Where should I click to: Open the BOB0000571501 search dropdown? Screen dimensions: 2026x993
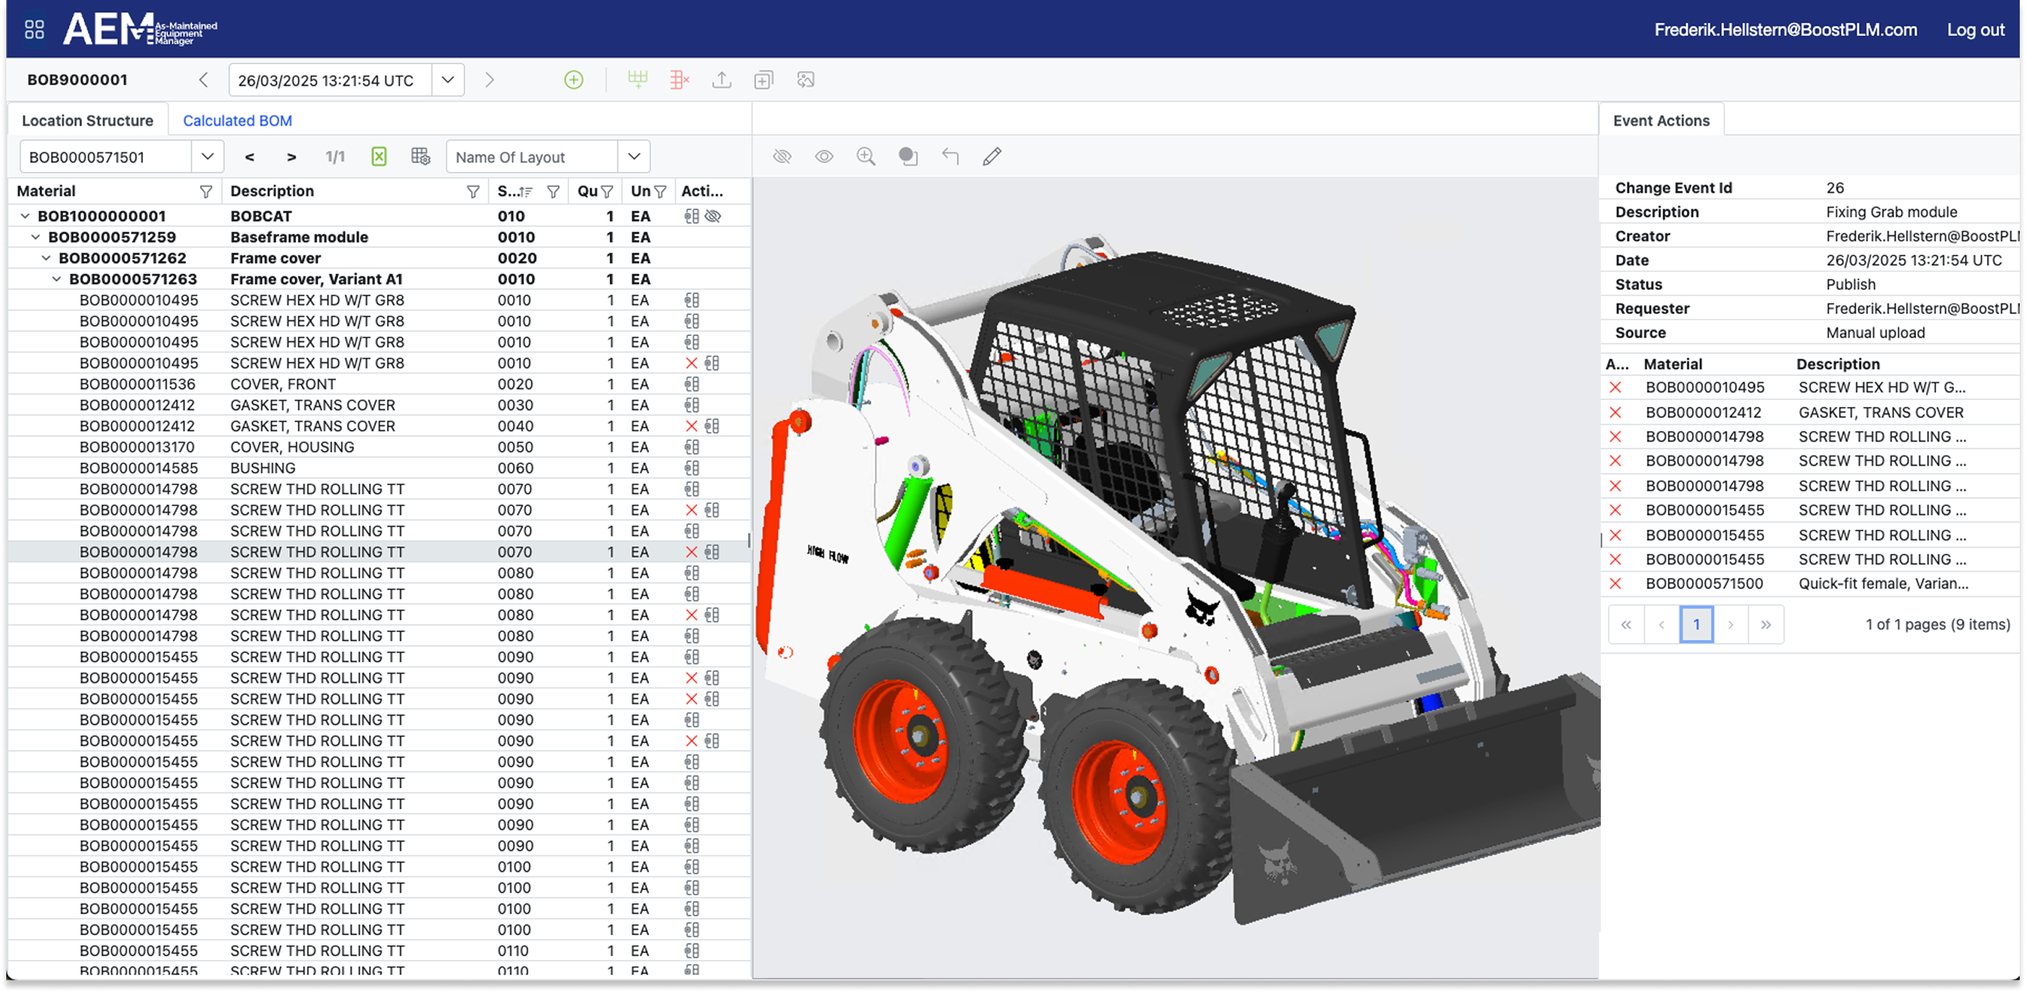pyautogui.click(x=208, y=156)
